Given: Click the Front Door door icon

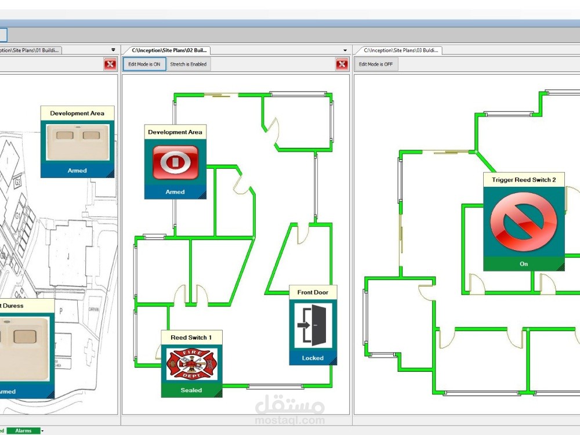Looking at the screenshot, I should [313, 325].
